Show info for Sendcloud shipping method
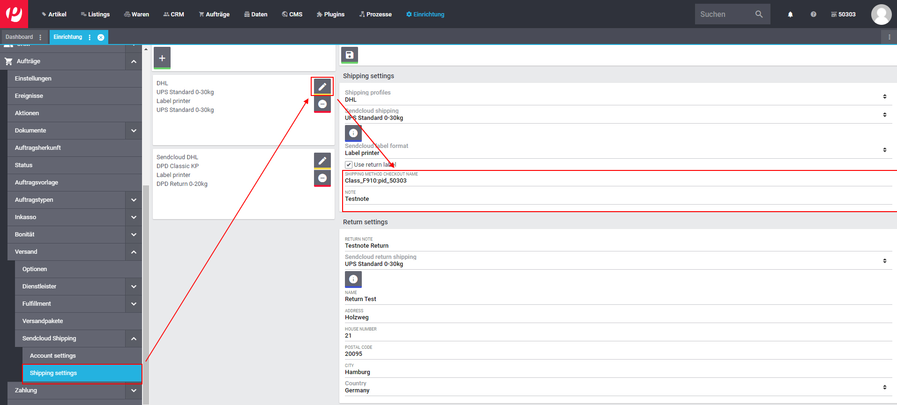Viewport: 897px width, 405px height. tap(353, 133)
